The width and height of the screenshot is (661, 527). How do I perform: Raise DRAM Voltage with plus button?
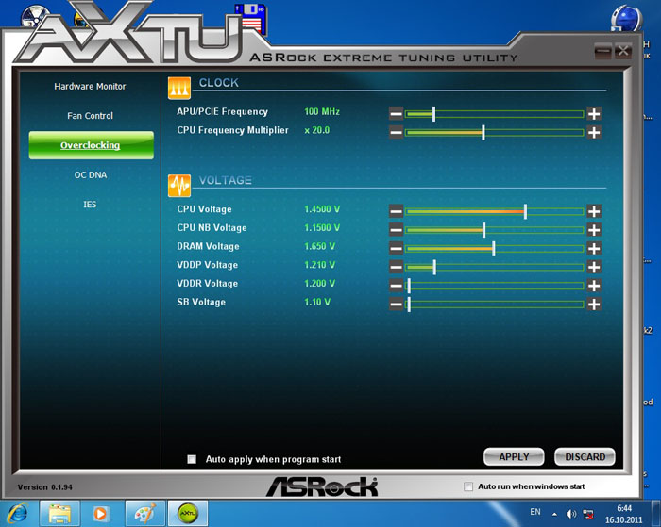pyautogui.click(x=594, y=248)
